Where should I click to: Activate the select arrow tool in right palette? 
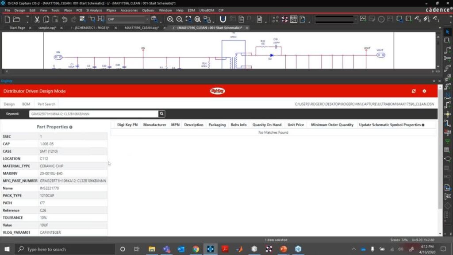pos(448,32)
